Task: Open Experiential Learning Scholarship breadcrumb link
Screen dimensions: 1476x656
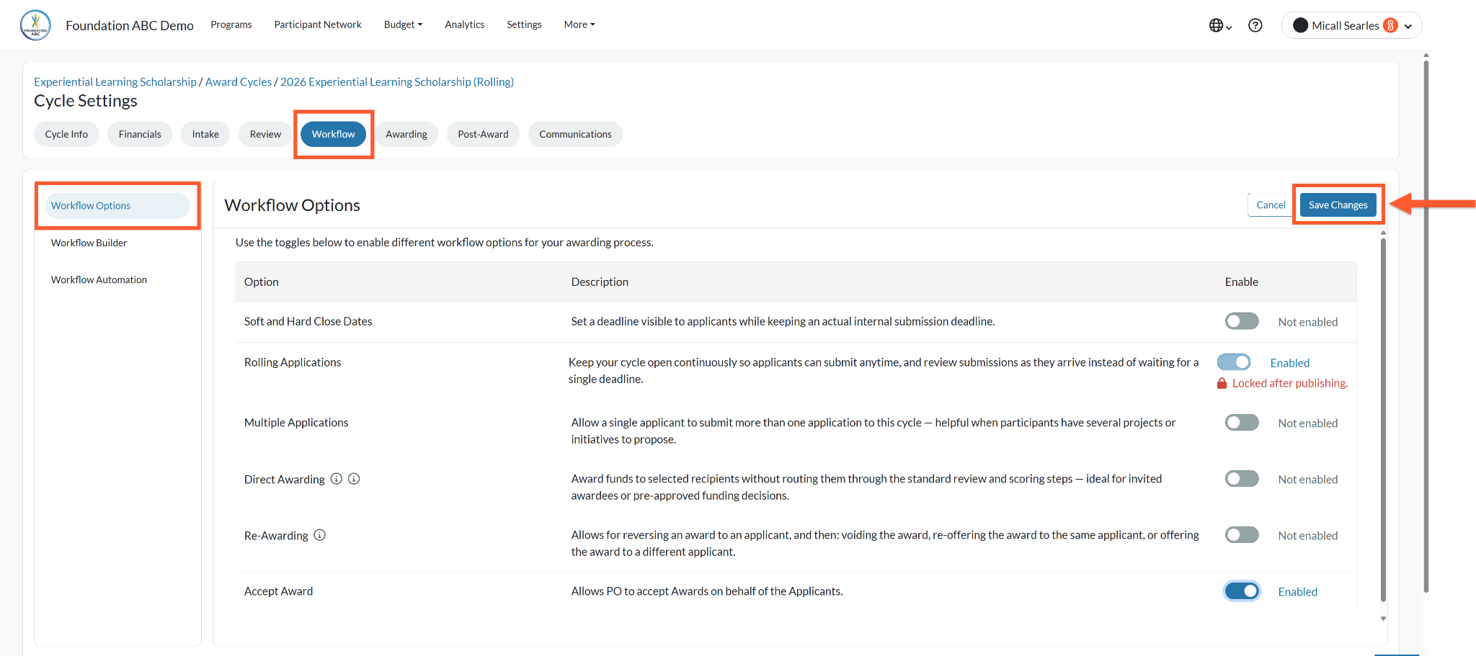Action: point(115,82)
